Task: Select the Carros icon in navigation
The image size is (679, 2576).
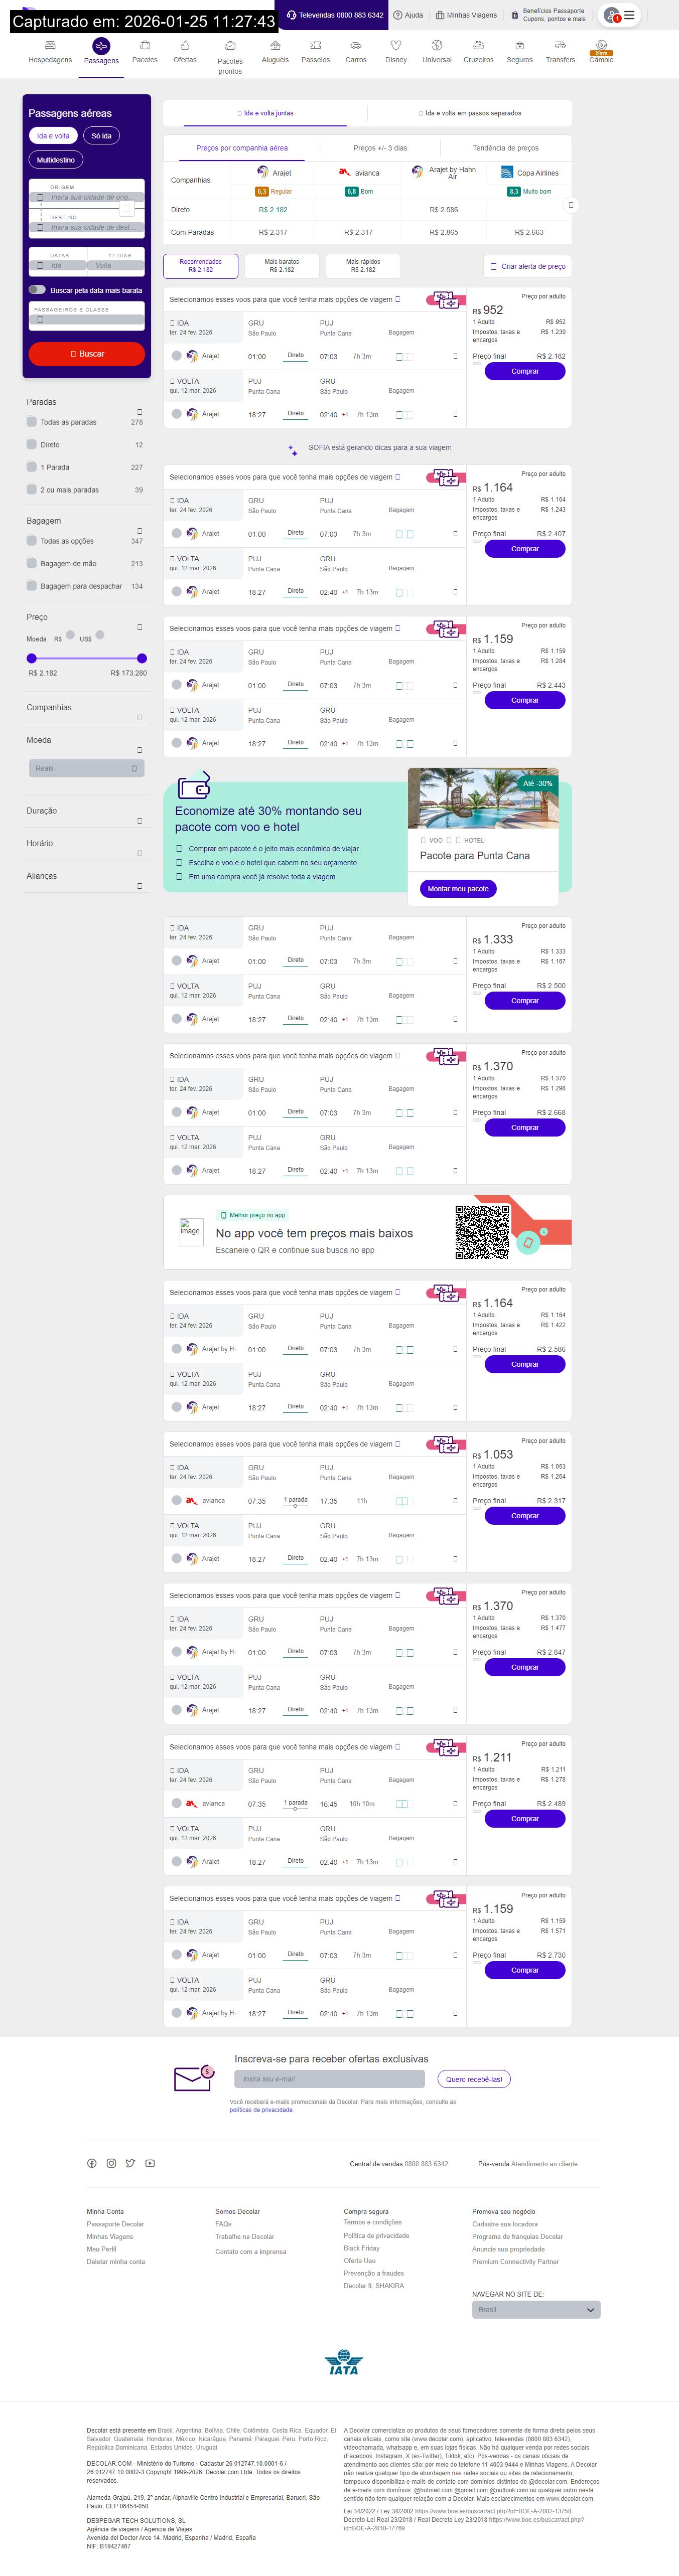Action: [x=355, y=46]
